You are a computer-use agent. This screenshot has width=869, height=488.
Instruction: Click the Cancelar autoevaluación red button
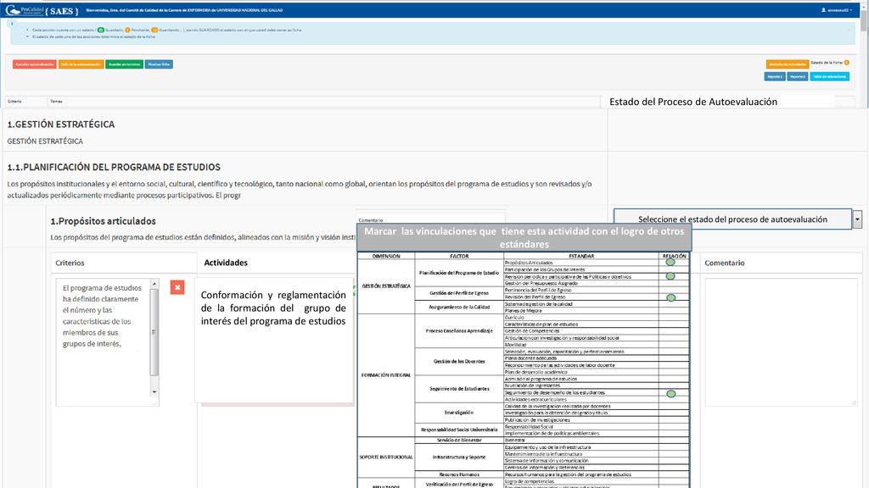[x=34, y=64]
